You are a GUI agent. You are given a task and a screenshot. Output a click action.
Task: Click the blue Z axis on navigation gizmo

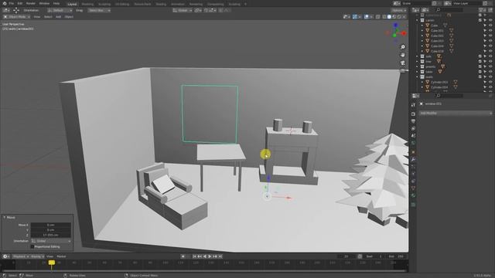point(395,25)
